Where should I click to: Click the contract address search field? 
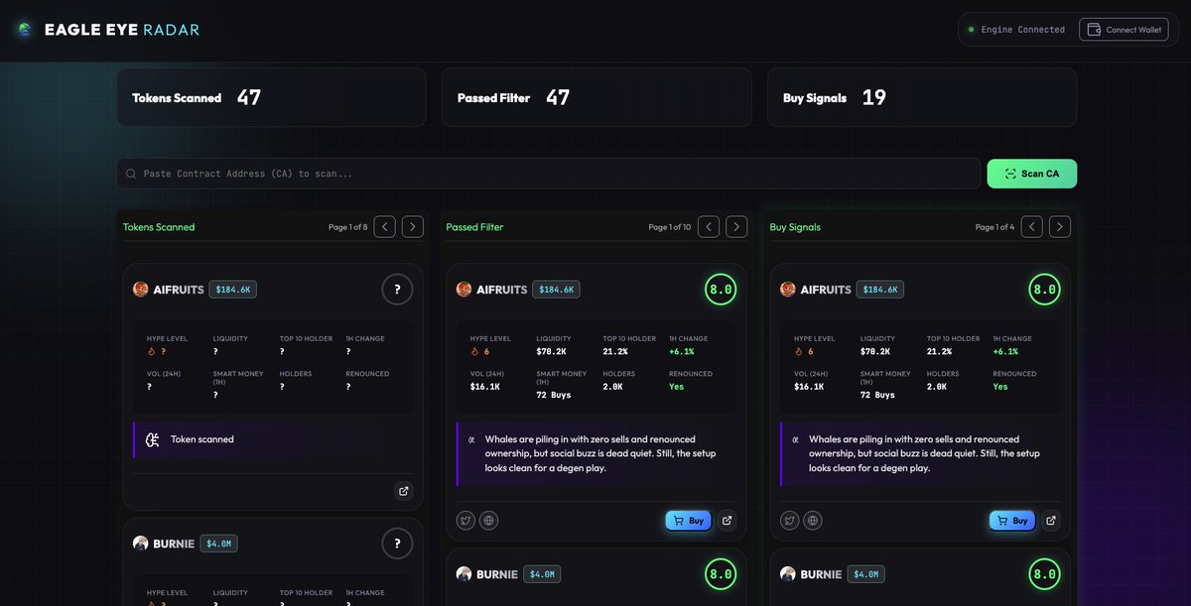coord(548,174)
